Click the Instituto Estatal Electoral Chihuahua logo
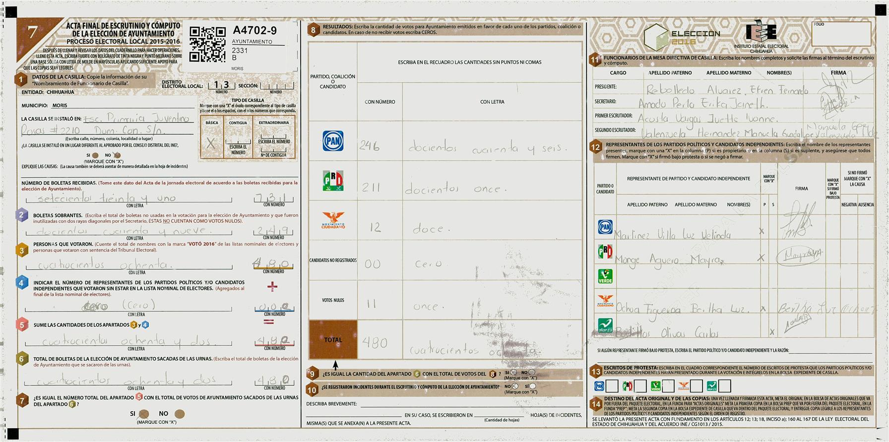 [761, 35]
